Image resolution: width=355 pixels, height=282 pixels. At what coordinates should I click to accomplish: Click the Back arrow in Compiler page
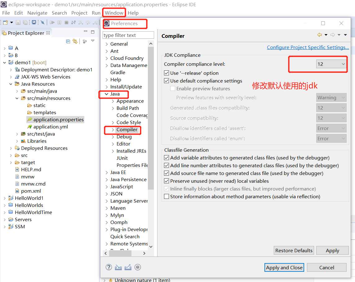click(x=320, y=35)
